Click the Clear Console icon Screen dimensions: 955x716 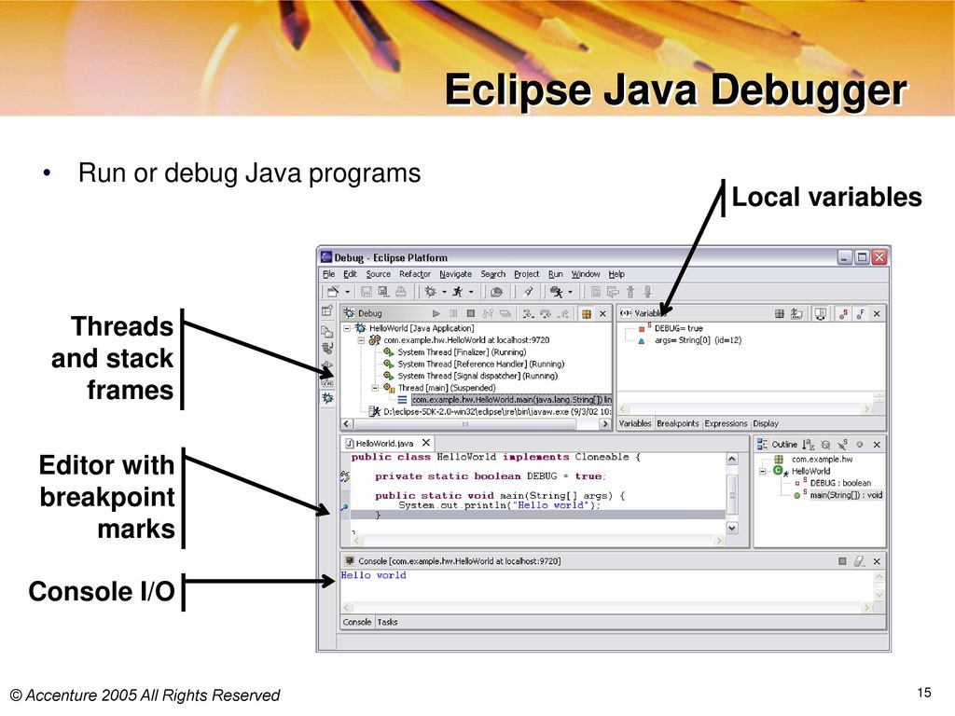coord(859,560)
